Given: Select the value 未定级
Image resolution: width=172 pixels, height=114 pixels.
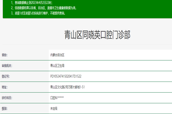Looking at the screenshot, I should coord(54,109).
